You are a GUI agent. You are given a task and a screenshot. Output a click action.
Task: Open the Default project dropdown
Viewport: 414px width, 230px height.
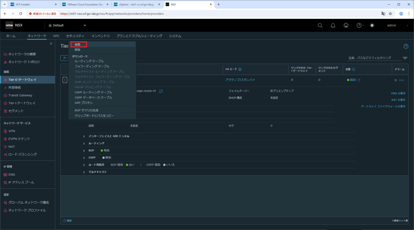coord(67,25)
